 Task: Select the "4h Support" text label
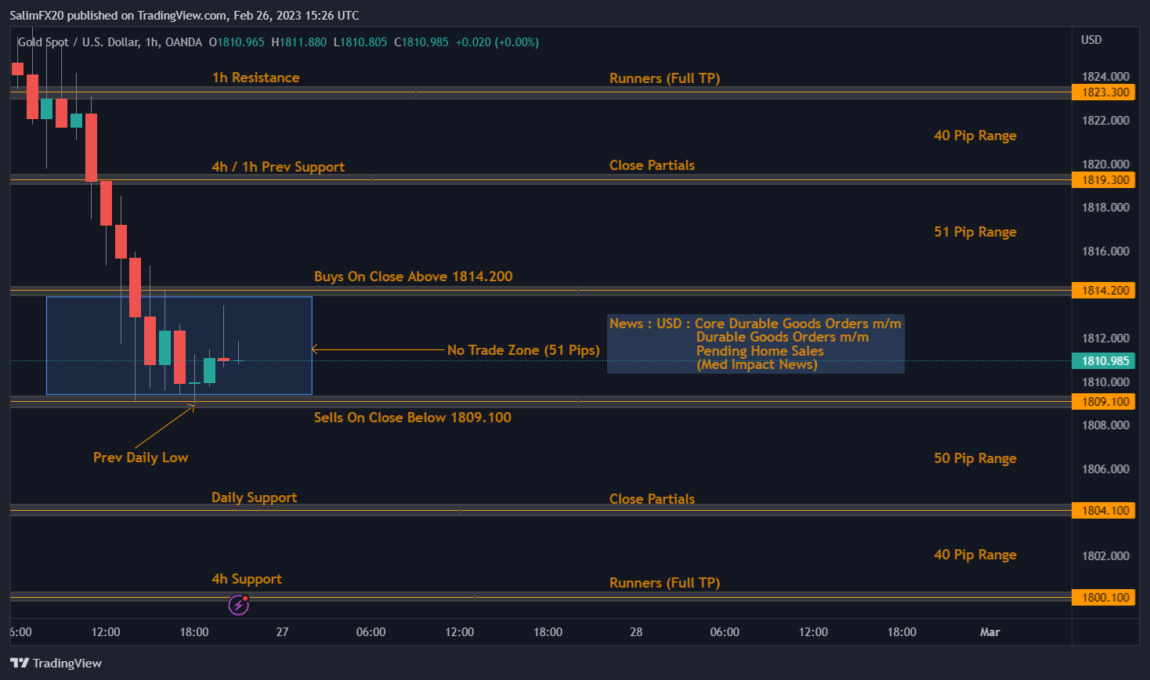click(x=246, y=579)
